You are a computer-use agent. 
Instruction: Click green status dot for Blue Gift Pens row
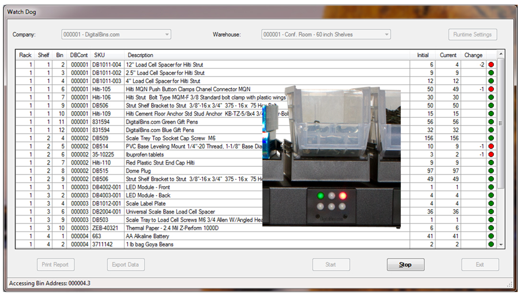coord(491,130)
